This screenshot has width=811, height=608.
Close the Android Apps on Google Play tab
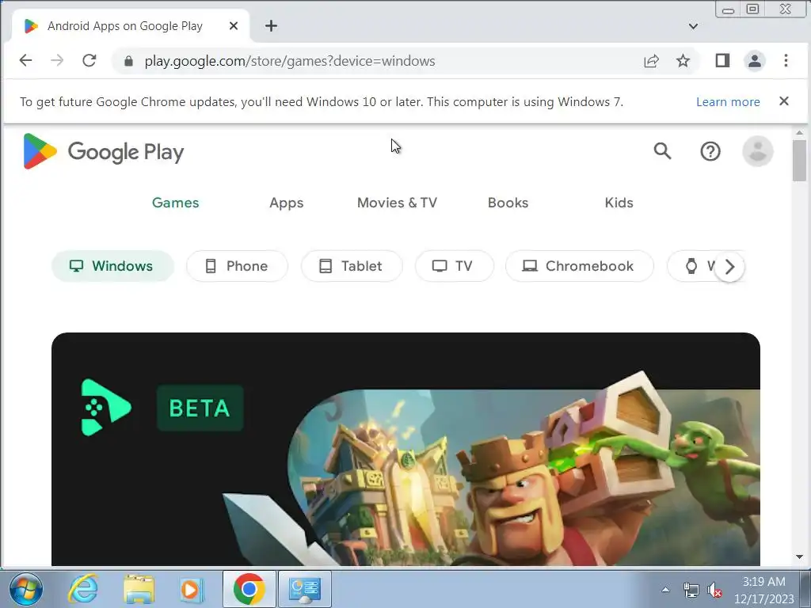[x=234, y=26]
